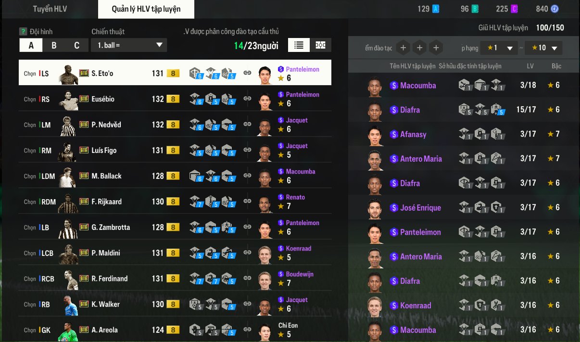Click link chain icon for P. Maldini

tap(247, 253)
